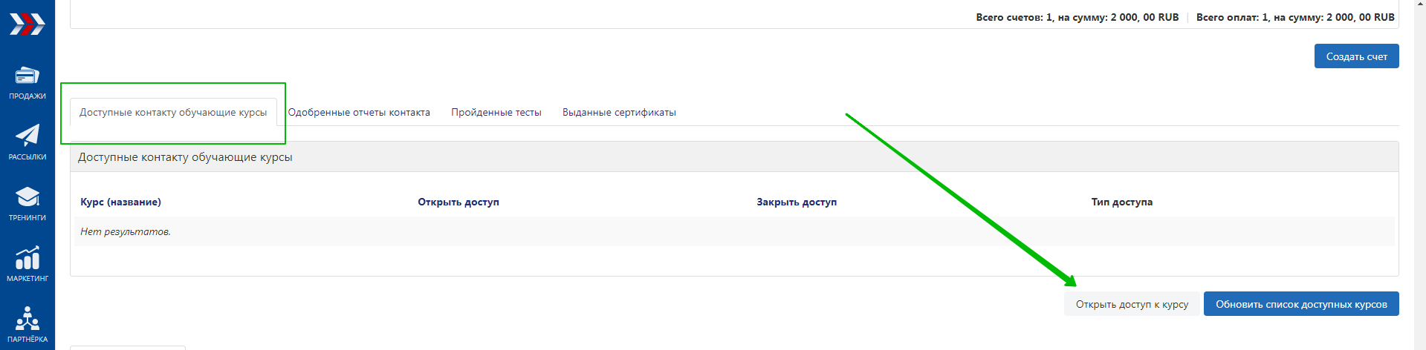Screen dimensions: 1426x350
Task: Switch to Одобренные отчеты контакта tab
Action: tap(359, 113)
